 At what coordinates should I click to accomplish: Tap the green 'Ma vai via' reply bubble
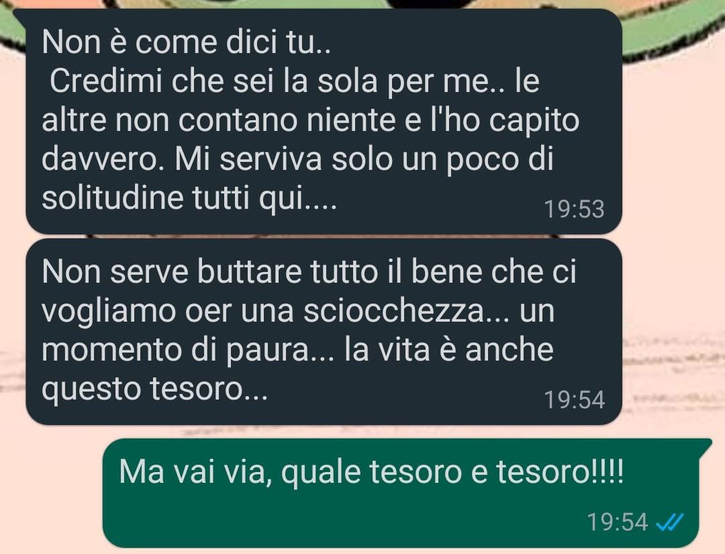[401, 493]
